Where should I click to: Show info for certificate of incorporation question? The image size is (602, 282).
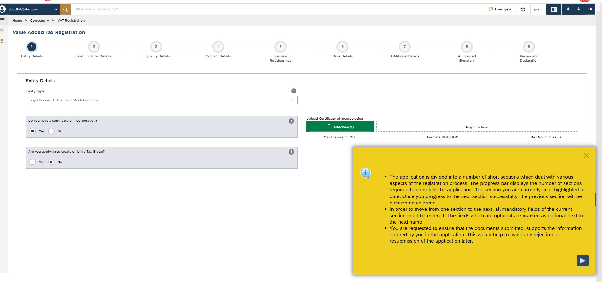point(291,121)
